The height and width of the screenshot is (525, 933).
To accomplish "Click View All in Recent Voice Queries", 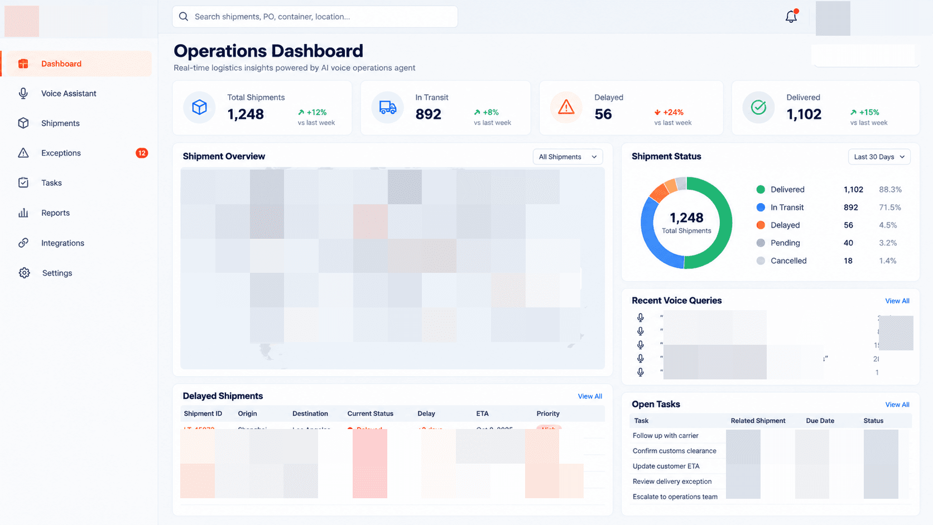I will 897,301.
